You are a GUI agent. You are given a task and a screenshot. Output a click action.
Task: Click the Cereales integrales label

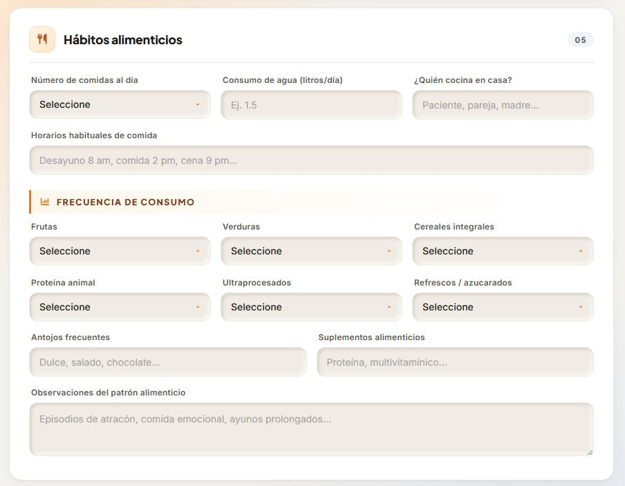click(x=454, y=227)
